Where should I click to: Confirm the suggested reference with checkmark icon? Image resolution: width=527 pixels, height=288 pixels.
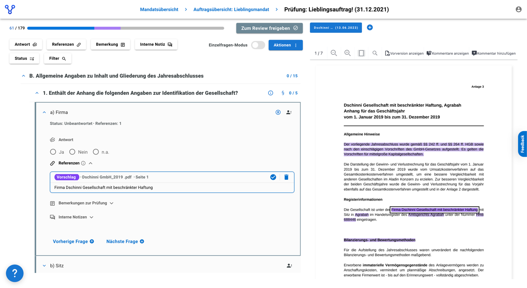273,177
